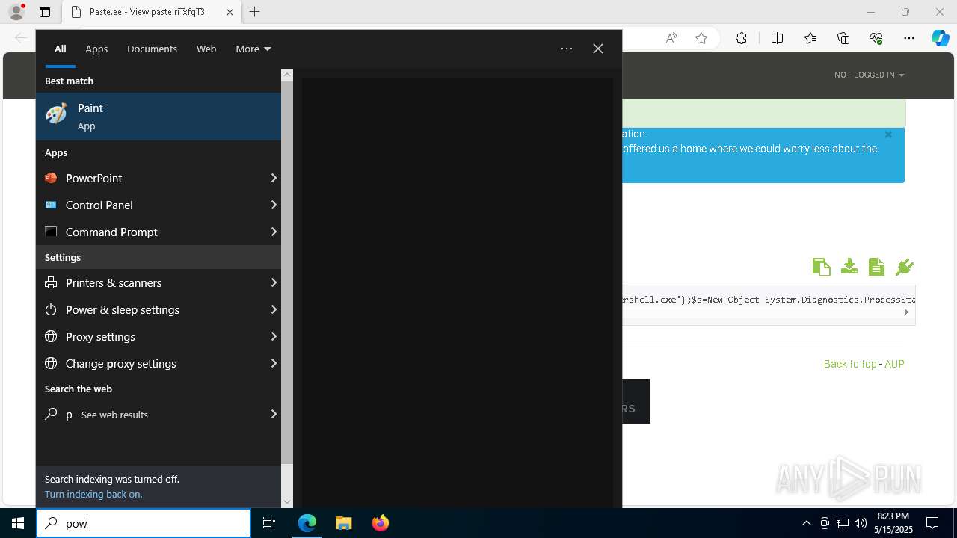Image resolution: width=957 pixels, height=538 pixels.
Task: Expand Power & sleep settings arrow
Action: [274, 309]
